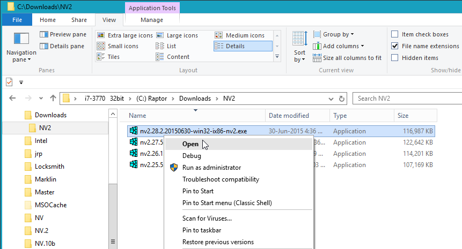Open the File ribbon tab

click(x=17, y=20)
